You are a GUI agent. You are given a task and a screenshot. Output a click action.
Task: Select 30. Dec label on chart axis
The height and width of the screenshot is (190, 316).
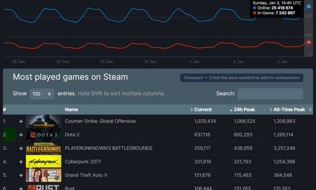pos(106,62)
